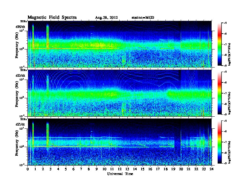252x194 pixels.
Task: Click hour tick label "3" on time axis
Action: pyautogui.click(x=51, y=169)
